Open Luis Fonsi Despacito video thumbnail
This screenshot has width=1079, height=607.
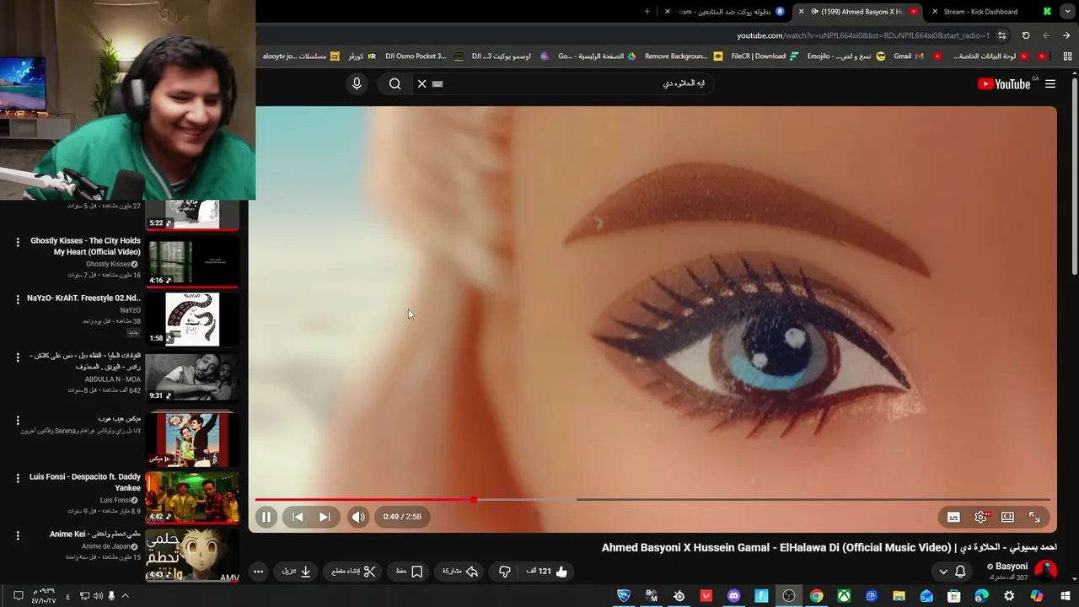click(192, 497)
